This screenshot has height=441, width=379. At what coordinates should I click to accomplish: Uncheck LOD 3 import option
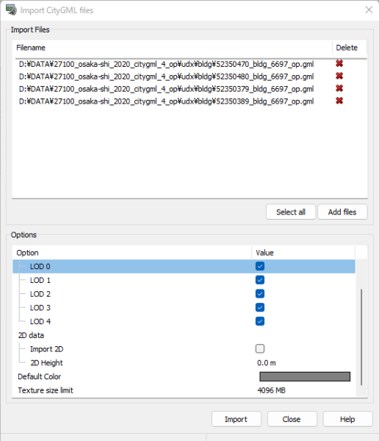tap(260, 307)
